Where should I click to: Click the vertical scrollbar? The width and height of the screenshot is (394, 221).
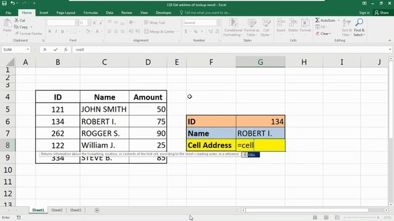tap(391, 99)
